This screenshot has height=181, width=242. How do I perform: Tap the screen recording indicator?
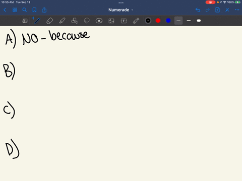coord(210,2)
